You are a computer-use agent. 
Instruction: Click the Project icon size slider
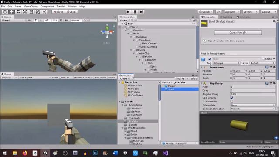191,143
